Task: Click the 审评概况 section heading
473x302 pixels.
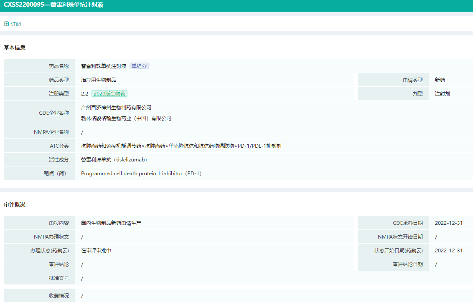Action: click(x=15, y=204)
